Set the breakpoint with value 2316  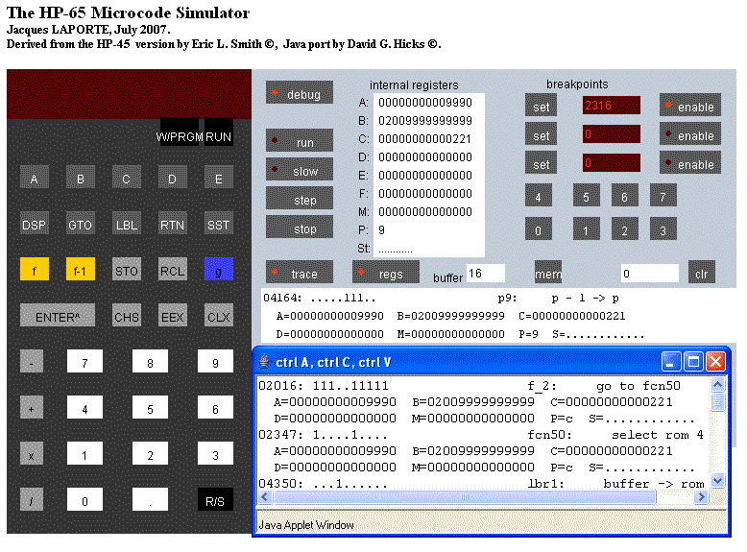[541, 106]
